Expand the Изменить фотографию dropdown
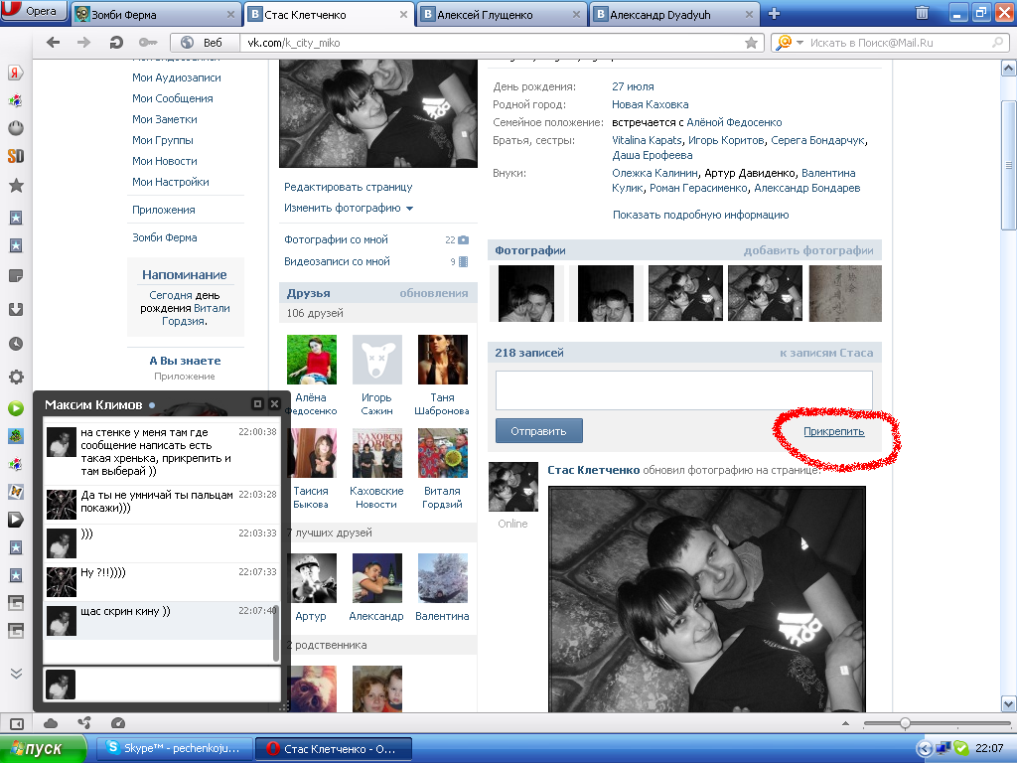Viewport: 1017px width, 763px height. pos(410,209)
